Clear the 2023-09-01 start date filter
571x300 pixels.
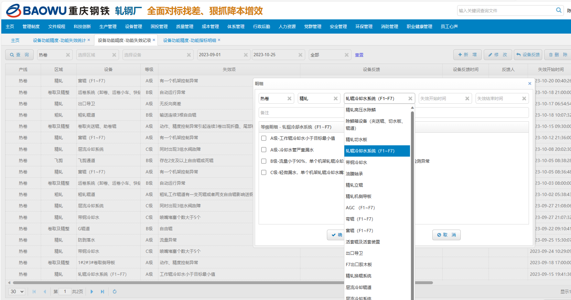point(246,55)
